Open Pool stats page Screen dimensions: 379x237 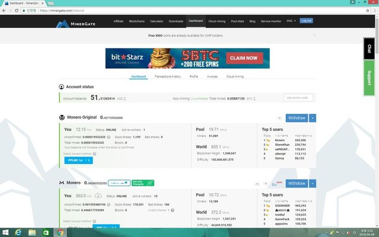237,21
